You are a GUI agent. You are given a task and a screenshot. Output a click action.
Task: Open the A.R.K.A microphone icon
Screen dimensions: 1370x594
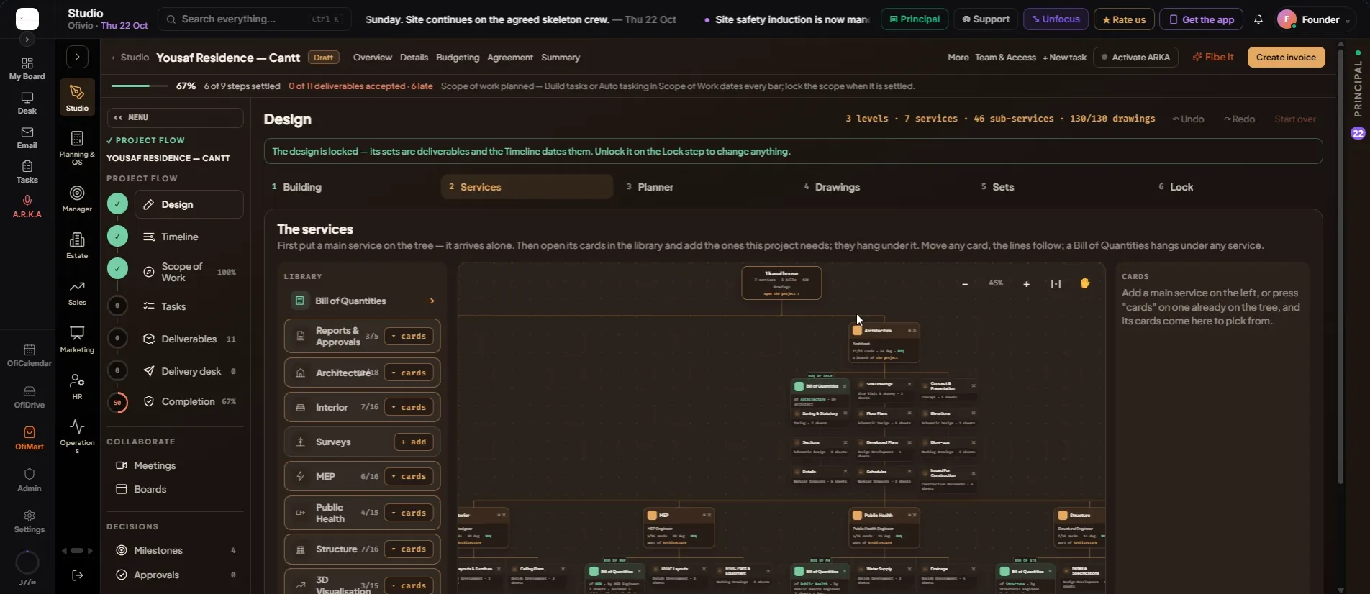coord(27,206)
